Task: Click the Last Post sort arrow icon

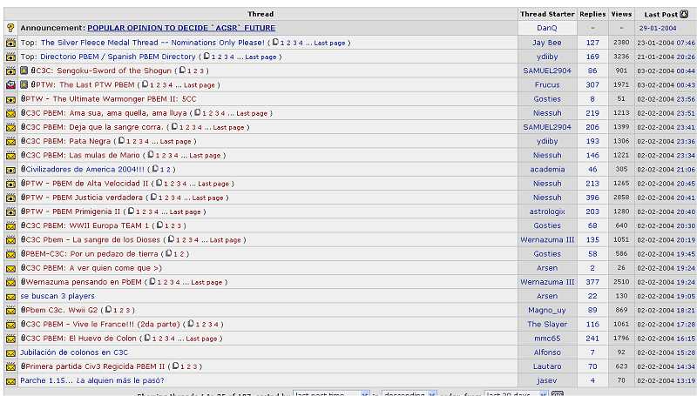Action: pos(683,14)
